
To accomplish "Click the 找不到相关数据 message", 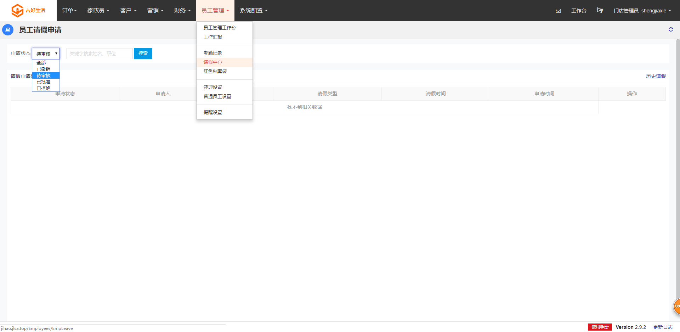I will click(x=305, y=107).
